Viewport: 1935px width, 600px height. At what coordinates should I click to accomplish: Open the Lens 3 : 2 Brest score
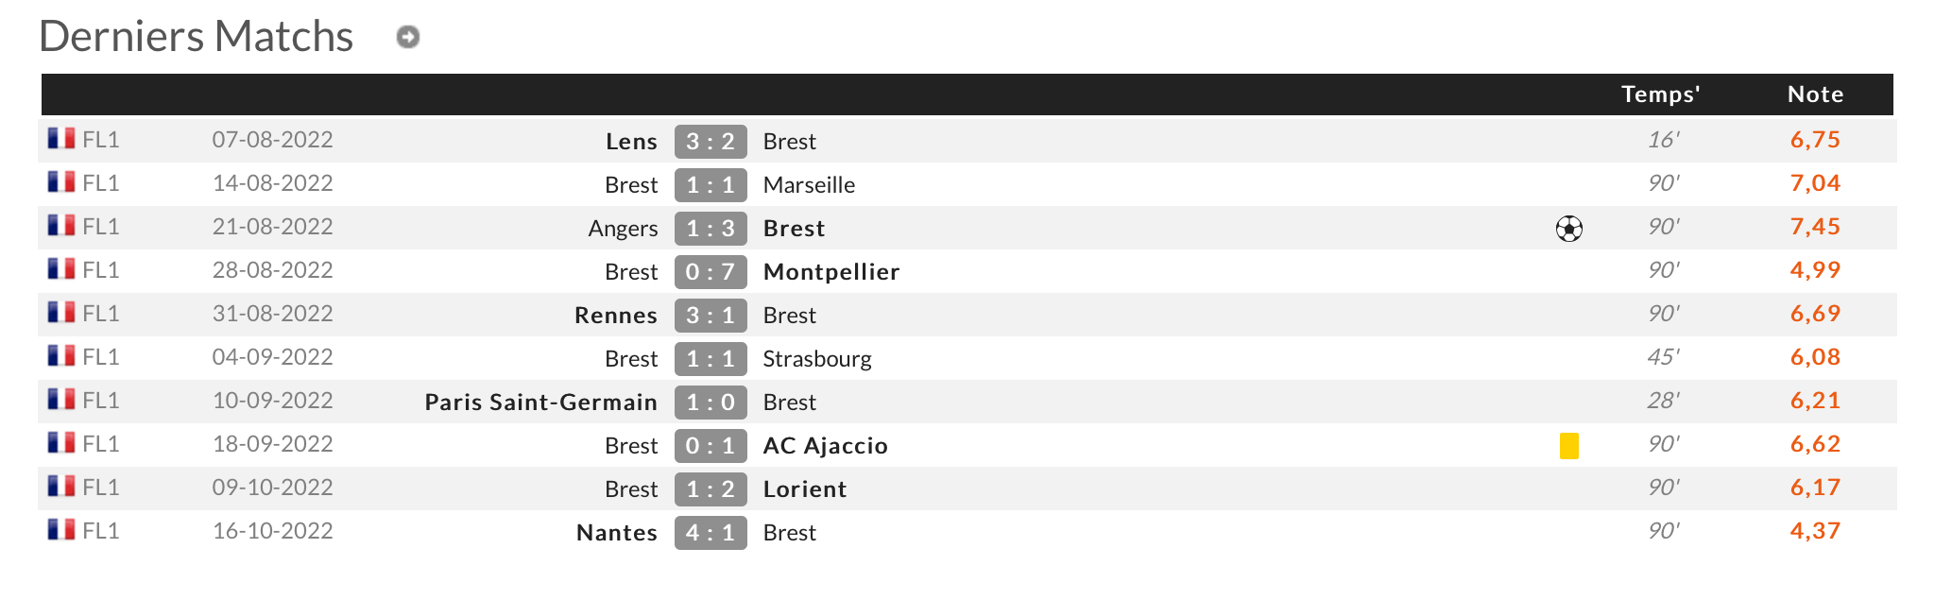click(711, 142)
